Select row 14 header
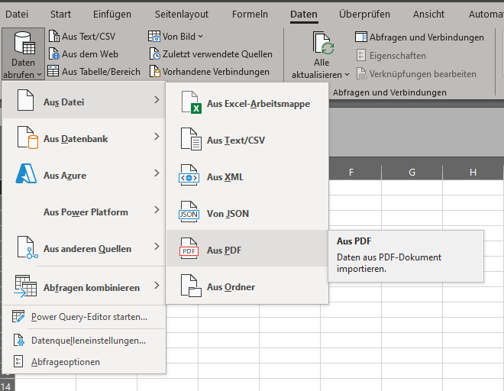The width and height of the screenshot is (504, 391). click(7, 386)
